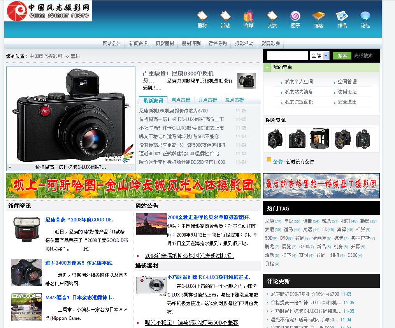Open 高级搜索 advanced search link
The height and width of the screenshot is (328, 395).
coord(363,56)
